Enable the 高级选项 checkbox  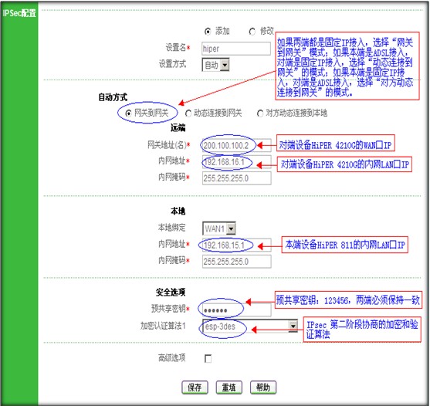click(x=208, y=359)
